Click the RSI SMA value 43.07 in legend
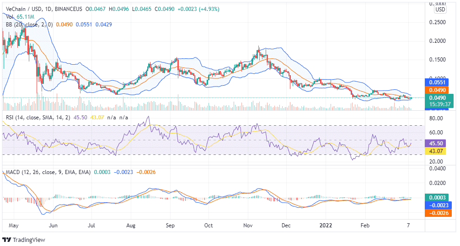The height and width of the screenshot is (246, 460). point(97,118)
